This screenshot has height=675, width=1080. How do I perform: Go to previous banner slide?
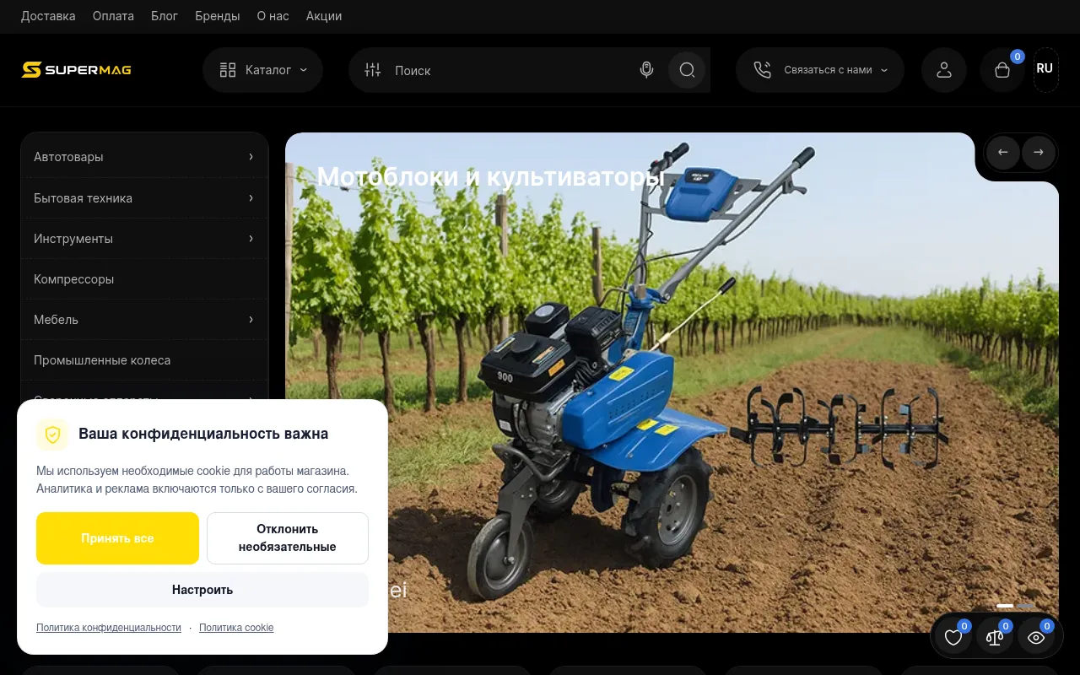[1003, 153]
